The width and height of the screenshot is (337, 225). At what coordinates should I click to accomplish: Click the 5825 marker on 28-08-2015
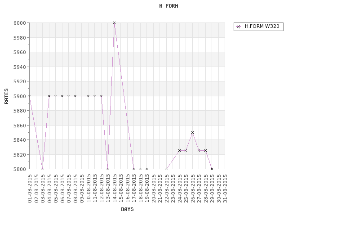point(205,150)
